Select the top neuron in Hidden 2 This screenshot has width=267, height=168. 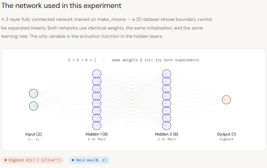[x=166, y=74]
